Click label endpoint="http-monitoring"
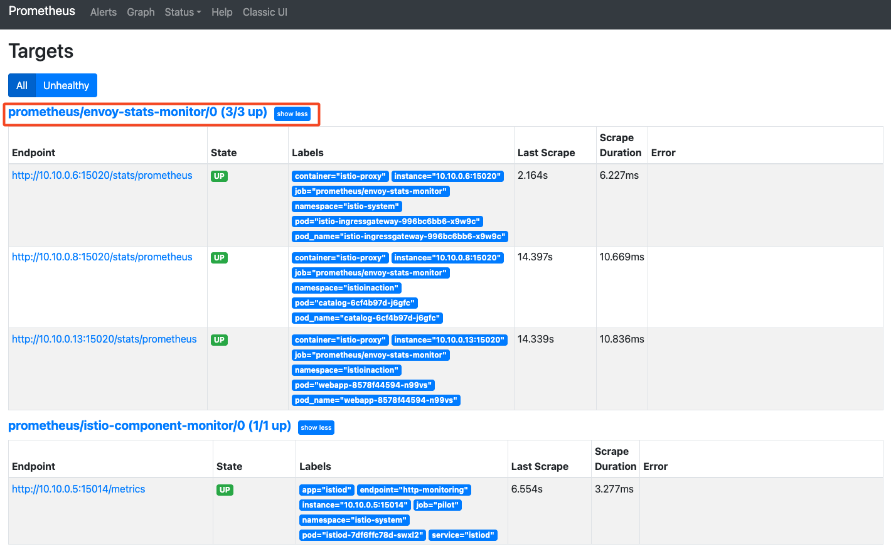Viewport: 891px width, 549px height. pos(414,490)
